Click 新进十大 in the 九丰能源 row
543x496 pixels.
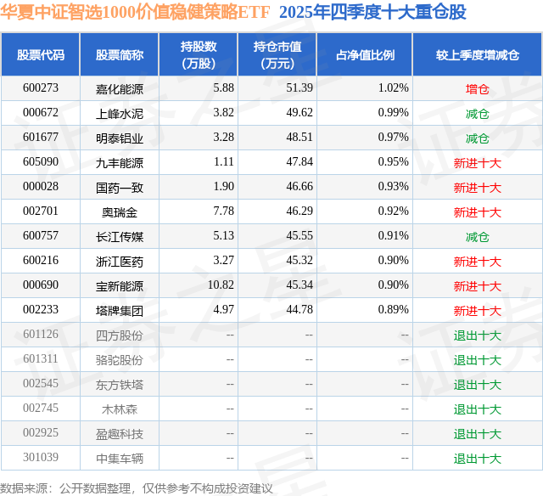coord(478,162)
